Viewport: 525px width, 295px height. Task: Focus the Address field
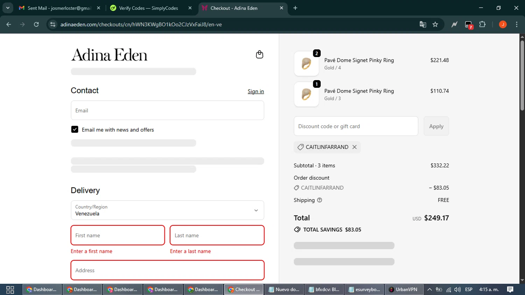pos(167,270)
